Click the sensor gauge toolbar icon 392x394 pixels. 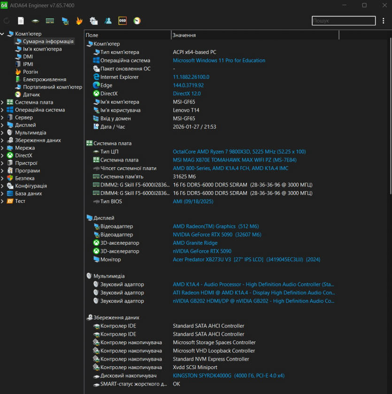[137, 21]
